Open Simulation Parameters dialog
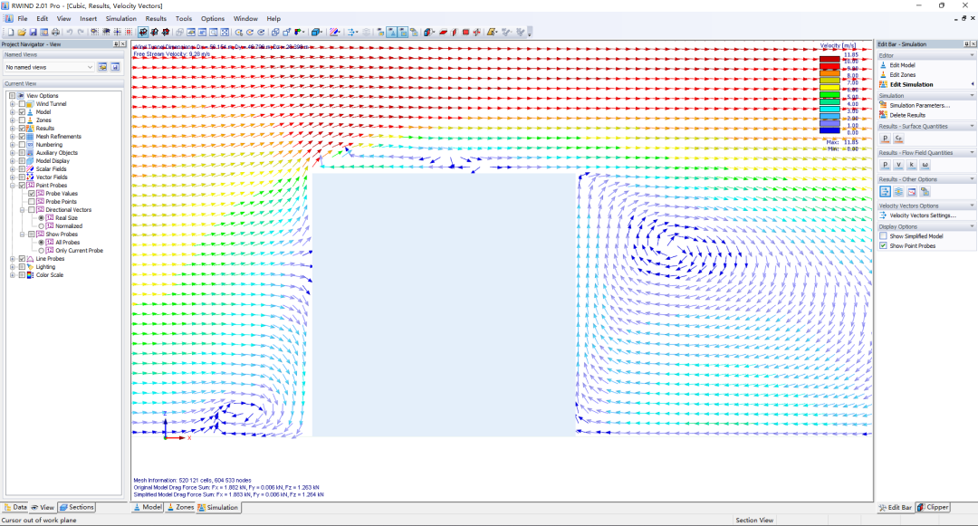The image size is (978, 526). 919,105
